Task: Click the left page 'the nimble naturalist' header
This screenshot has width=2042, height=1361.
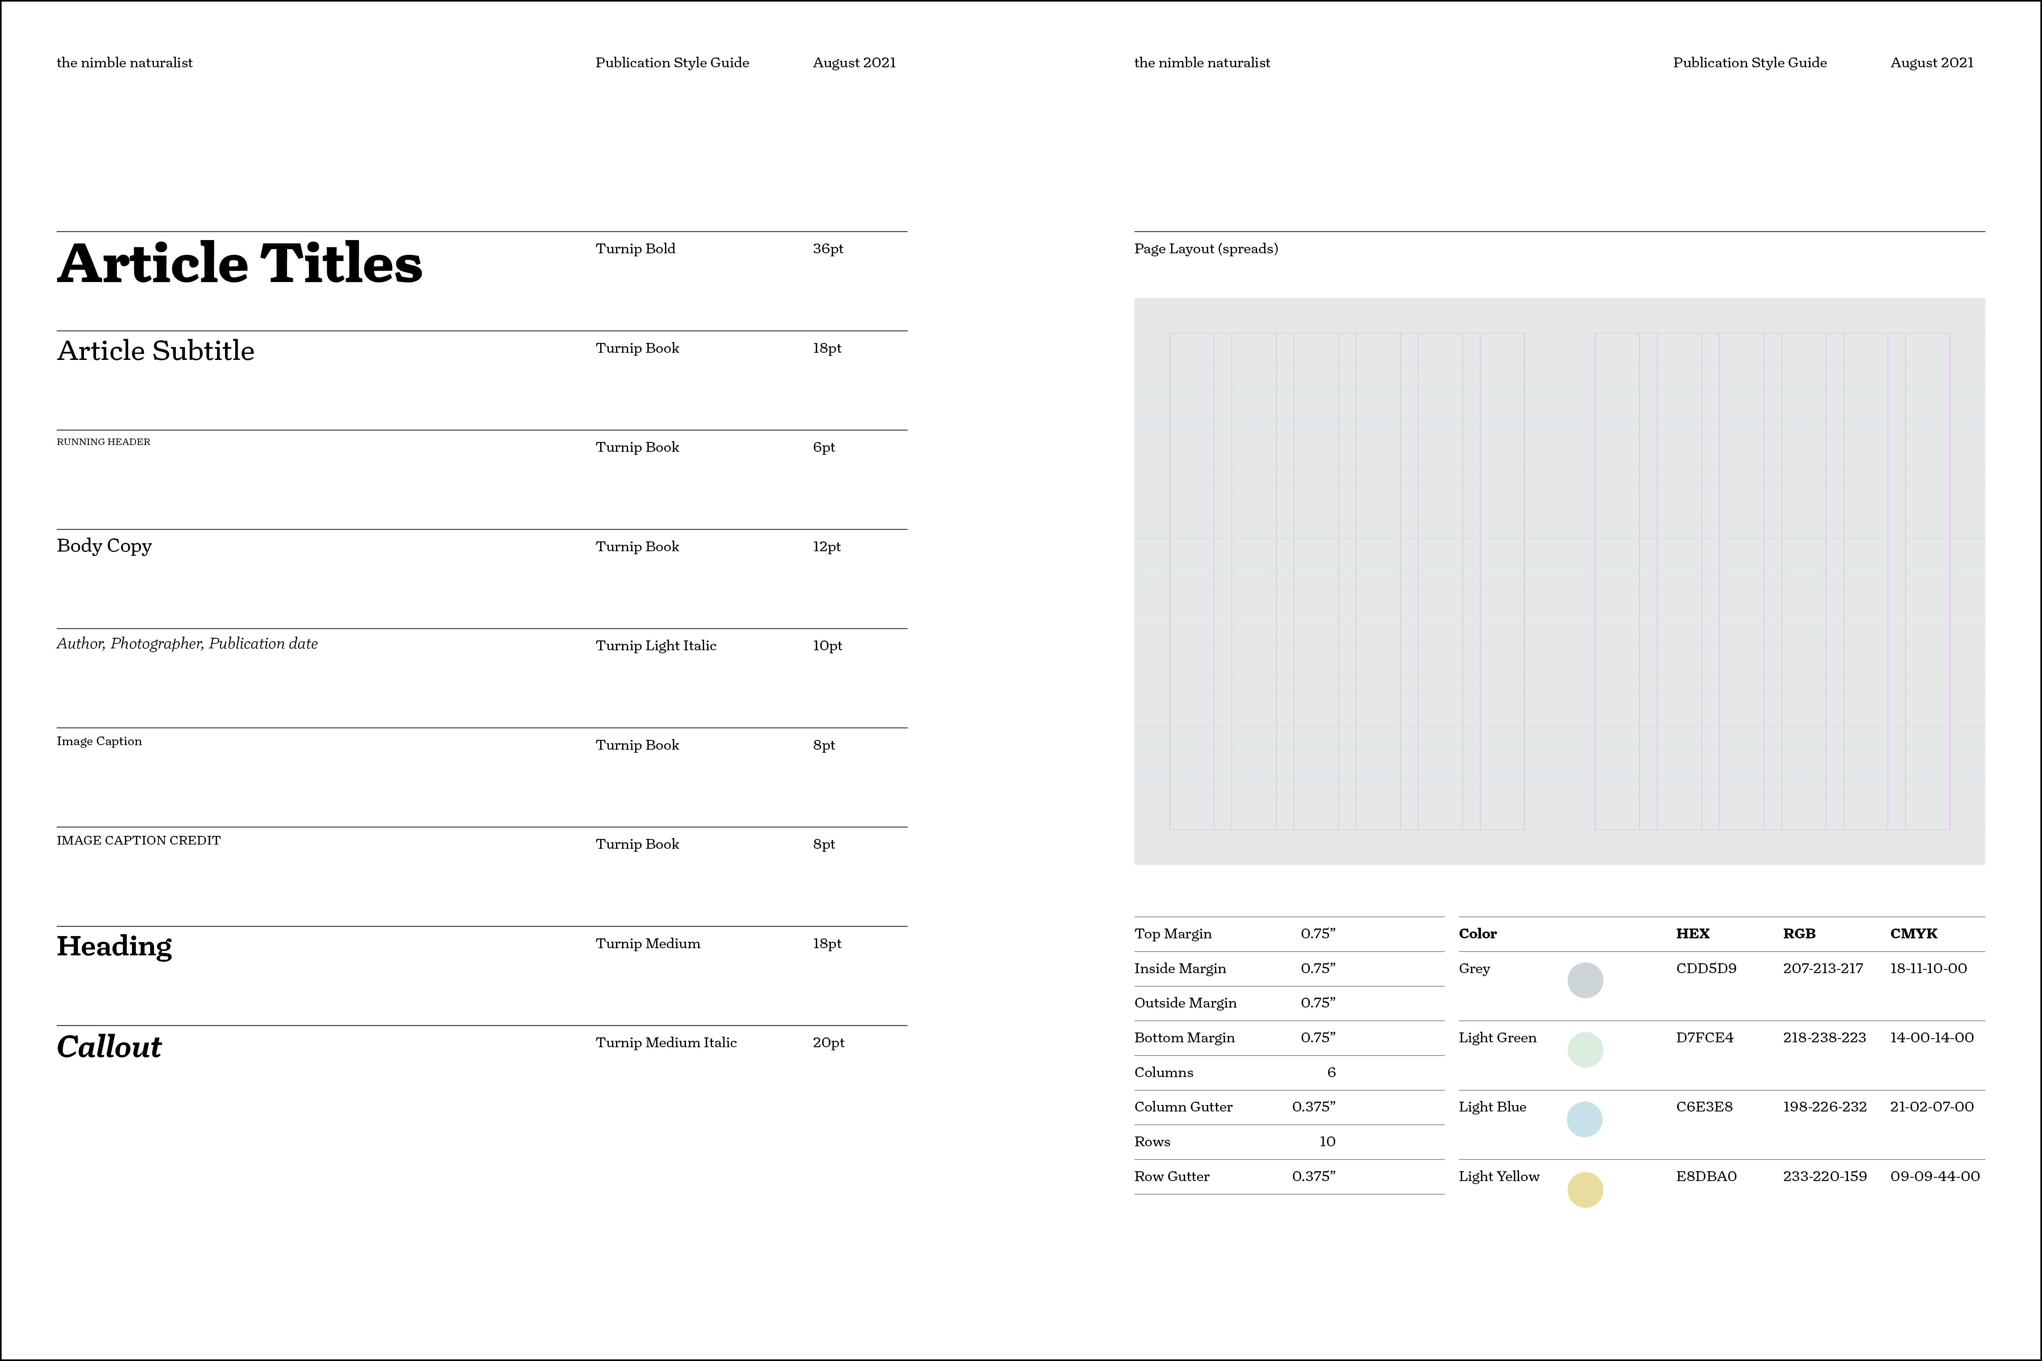Action: pos(124,62)
